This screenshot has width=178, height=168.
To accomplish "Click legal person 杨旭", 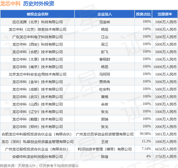I will [104, 29].
